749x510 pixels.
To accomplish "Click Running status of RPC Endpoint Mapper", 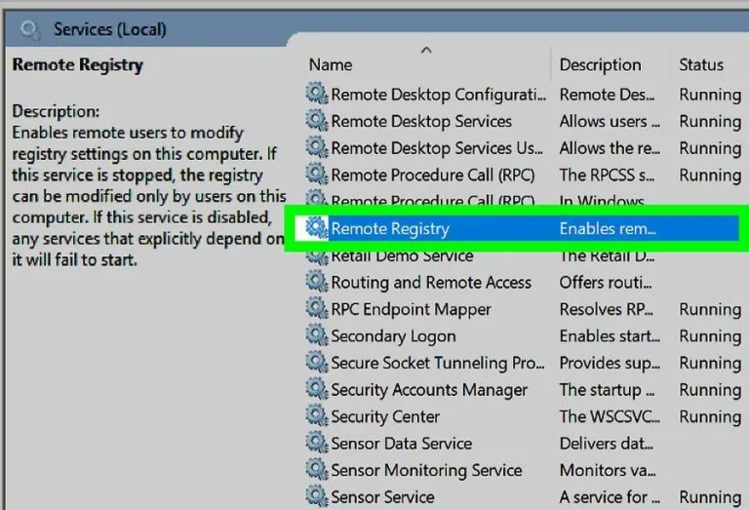I will [x=710, y=309].
